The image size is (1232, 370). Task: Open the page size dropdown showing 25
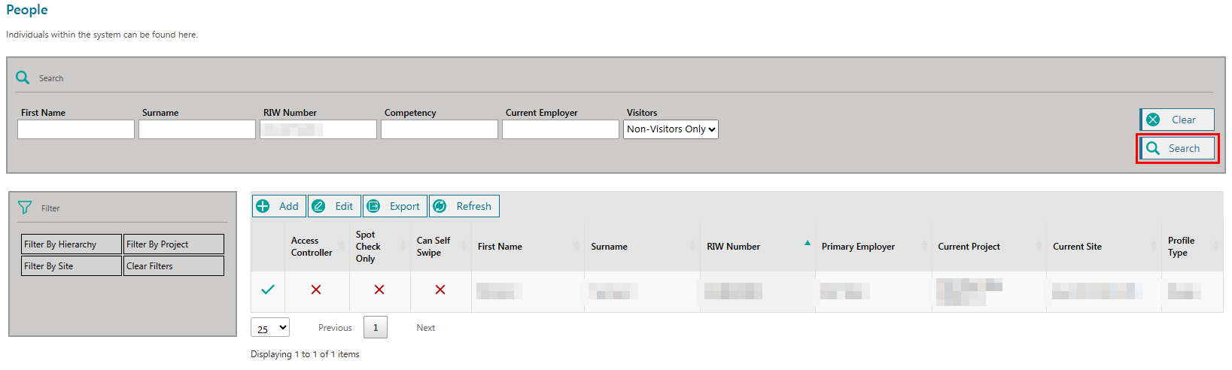point(270,328)
